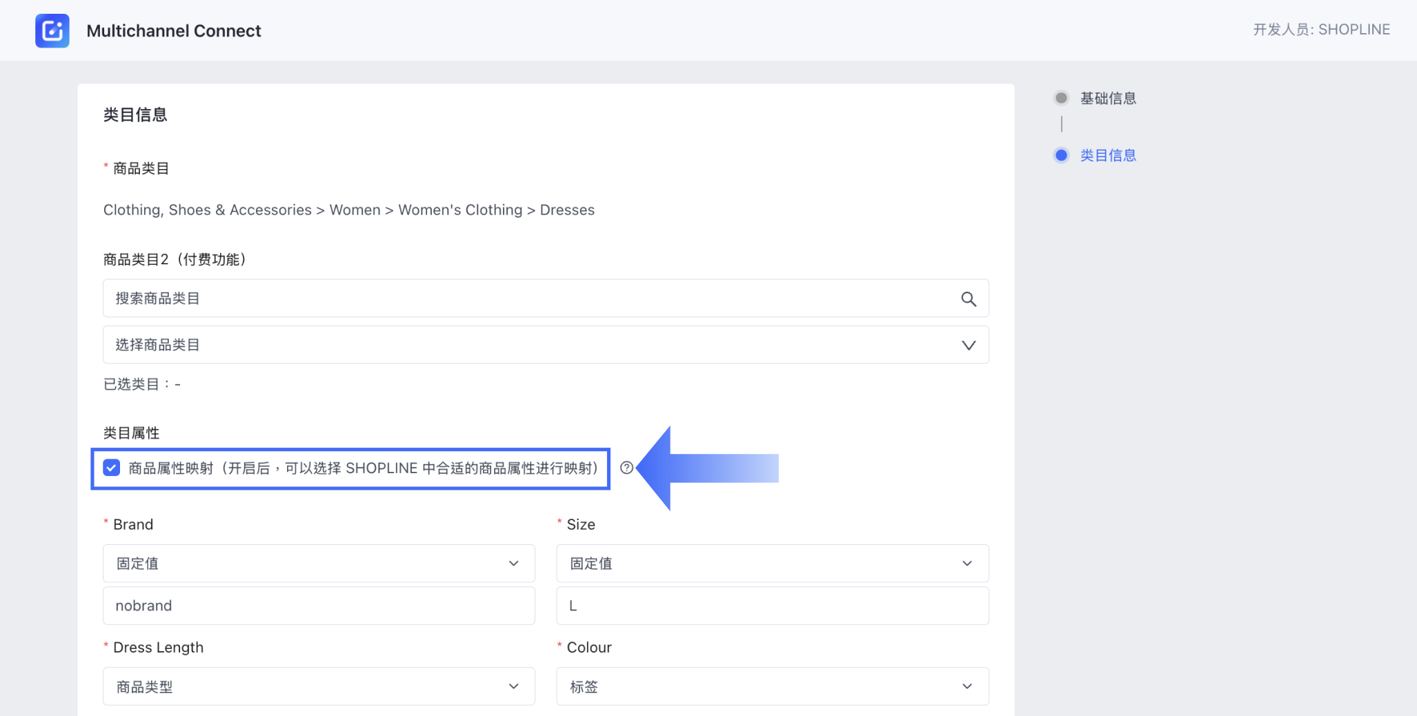Click the Size value field "L"
Image resolution: width=1417 pixels, height=716 pixels.
click(x=772, y=606)
